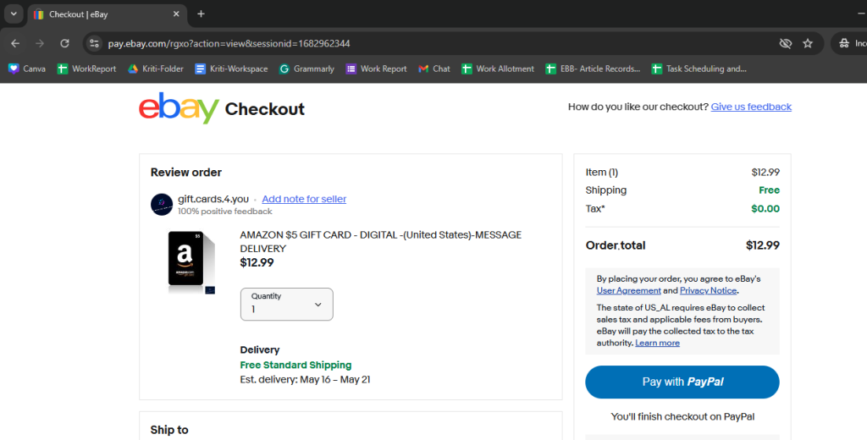Bookmark this page with the star icon

(808, 43)
